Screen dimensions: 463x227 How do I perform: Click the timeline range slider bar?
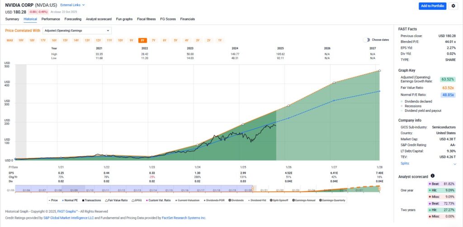coord(197,190)
